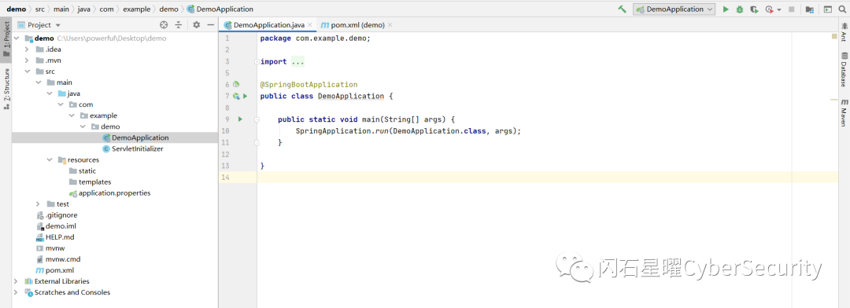Image resolution: width=850 pixels, height=308 pixels.
Task: Collapse the com package chevron
Action: pos(60,104)
